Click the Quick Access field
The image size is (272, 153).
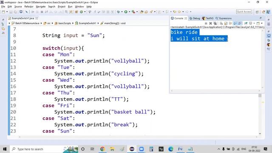pos(244,11)
